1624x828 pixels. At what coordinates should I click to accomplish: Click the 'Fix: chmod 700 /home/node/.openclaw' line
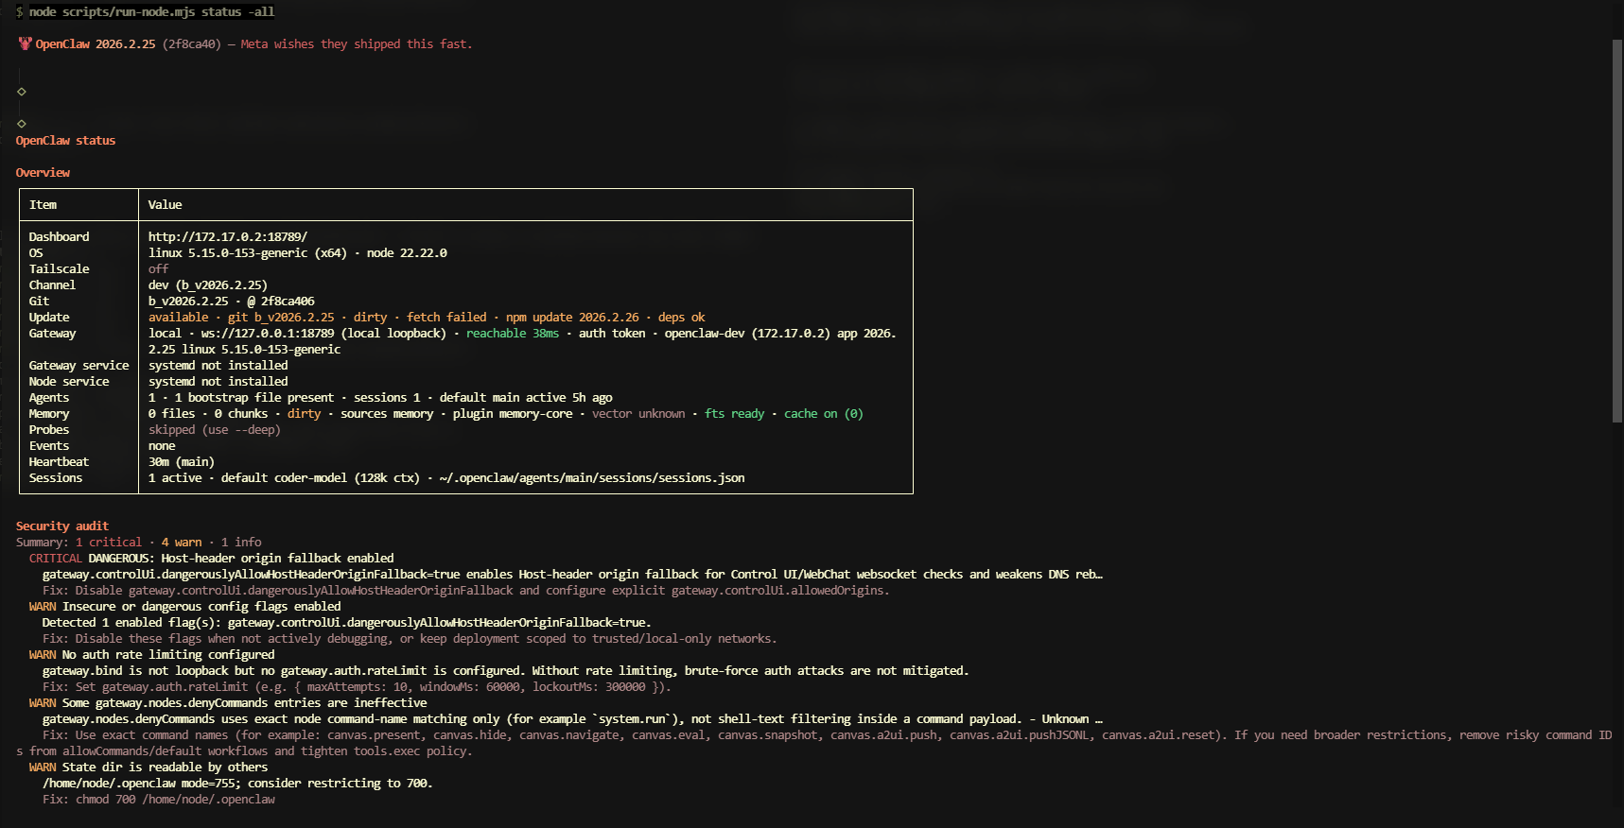click(159, 800)
